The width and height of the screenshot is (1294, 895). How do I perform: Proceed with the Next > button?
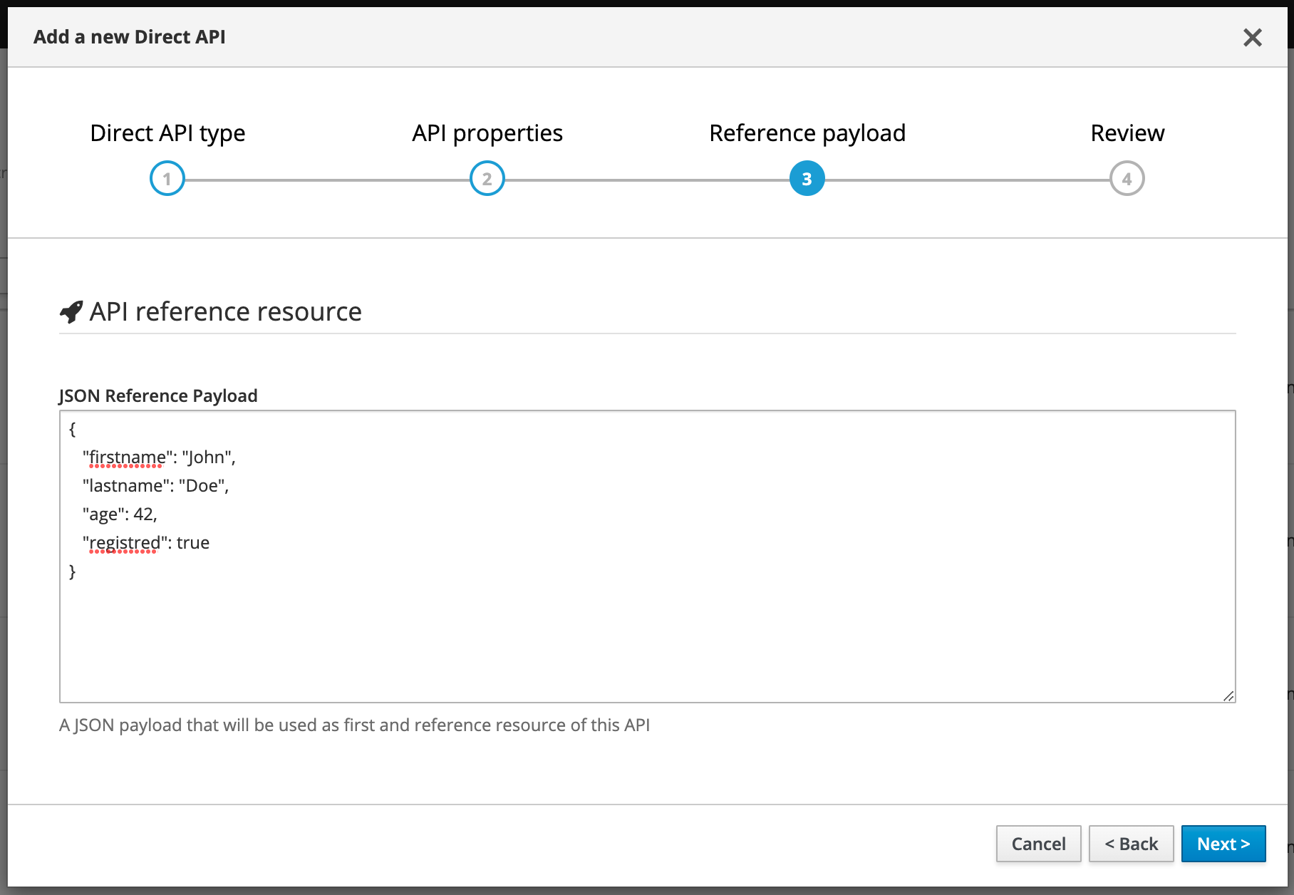pos(1223,844)
